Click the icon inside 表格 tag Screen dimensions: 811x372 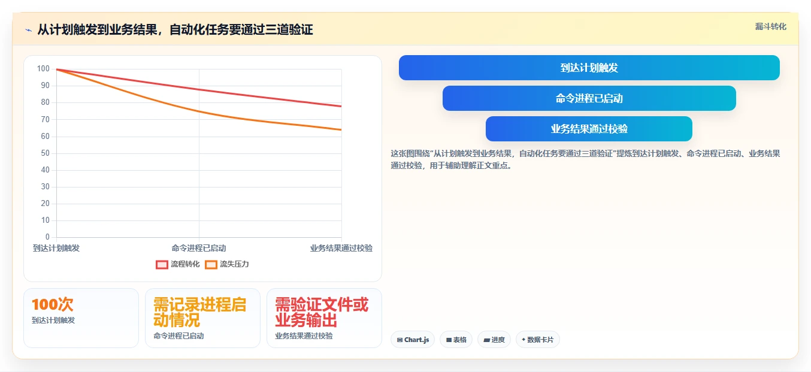[449, 340]
